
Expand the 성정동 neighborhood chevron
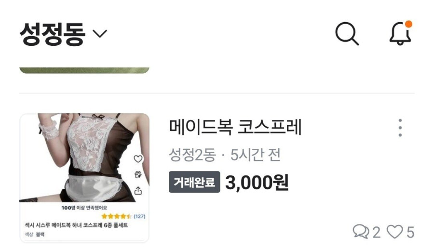pos(100,34)
